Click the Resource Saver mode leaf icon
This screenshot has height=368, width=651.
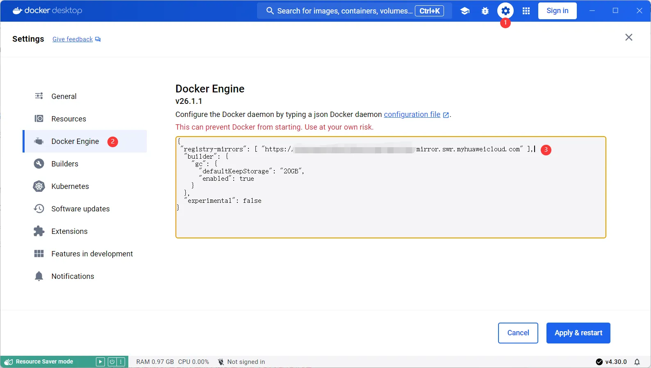(x=8, y=362)
